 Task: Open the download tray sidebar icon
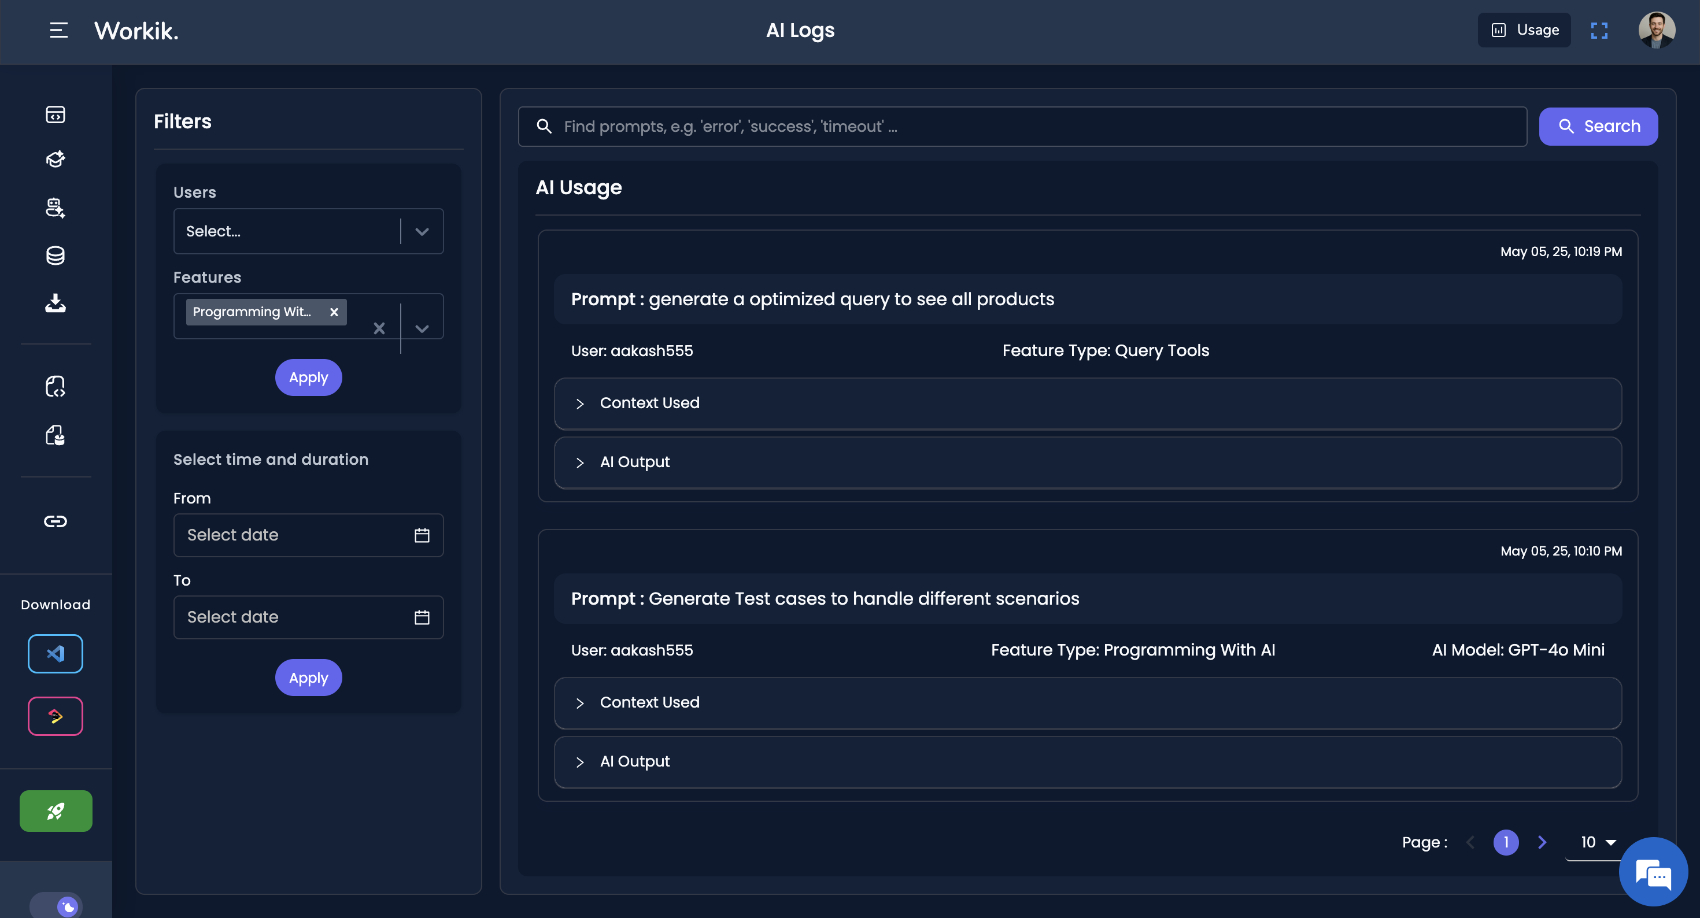pos(56,303)
